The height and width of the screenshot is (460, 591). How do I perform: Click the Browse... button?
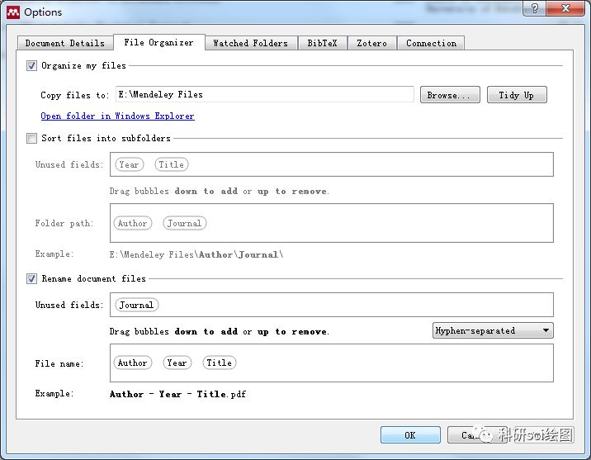coord(450,95)
